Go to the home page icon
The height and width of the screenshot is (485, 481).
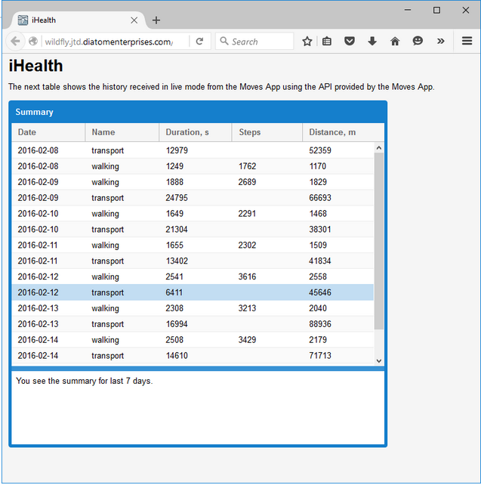pyautogui.click(x=395, y=42)
